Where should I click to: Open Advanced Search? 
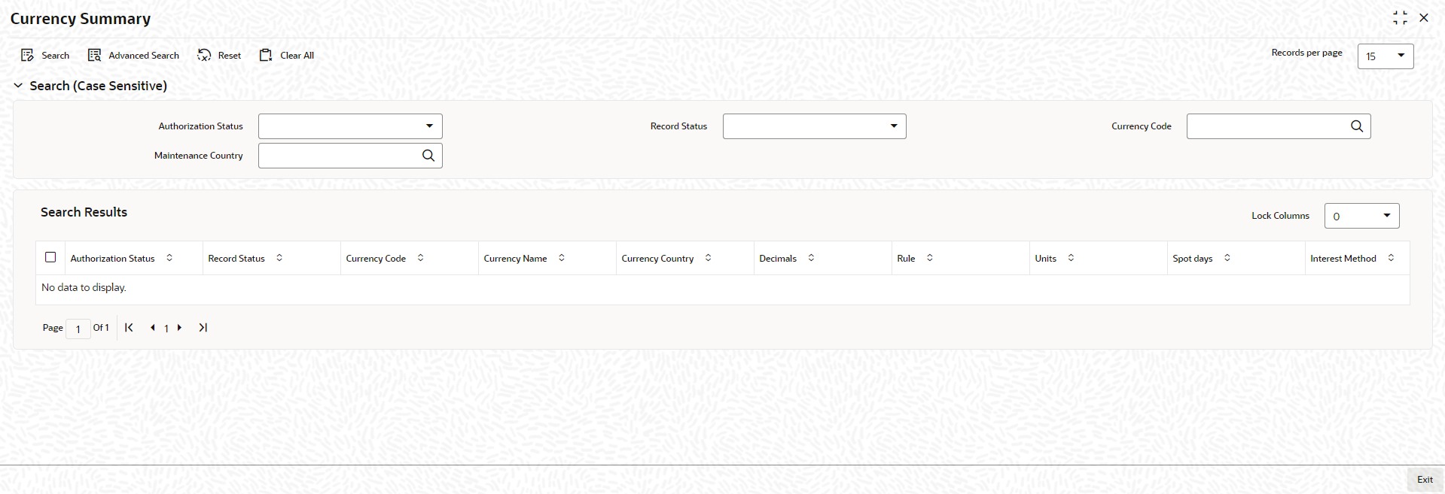click(x=133, y=56)
